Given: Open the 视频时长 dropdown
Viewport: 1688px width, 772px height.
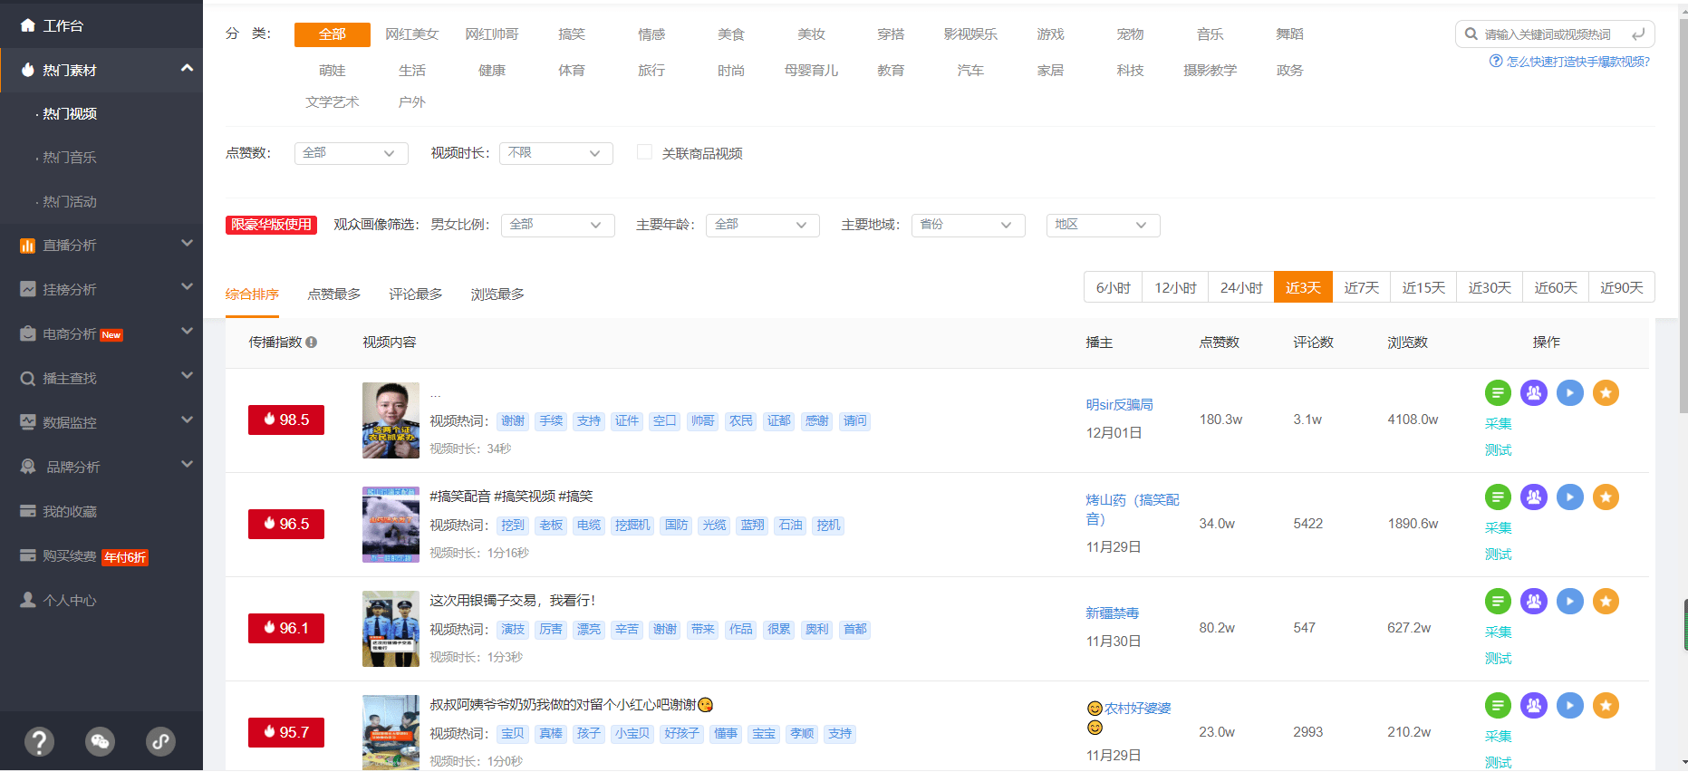Looking at the screenshot, I should pyautogui.click(x=555, y=153).
